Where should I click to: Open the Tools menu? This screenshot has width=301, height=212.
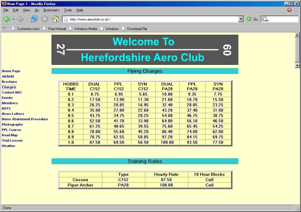click(68, 10)
